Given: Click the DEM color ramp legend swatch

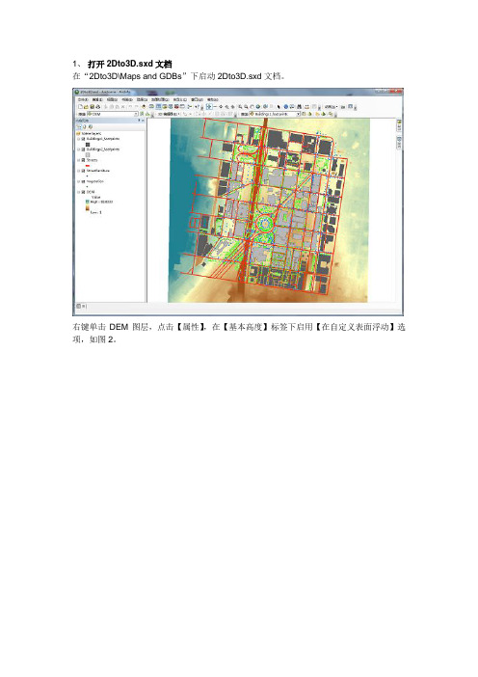Looking at the screenshot, I should coord(88,205).
